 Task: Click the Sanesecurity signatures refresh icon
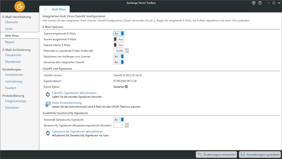48,133
